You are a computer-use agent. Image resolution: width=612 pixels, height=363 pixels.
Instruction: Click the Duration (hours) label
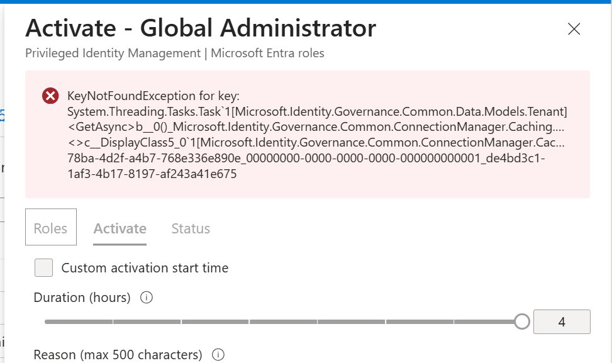point(82,298)
